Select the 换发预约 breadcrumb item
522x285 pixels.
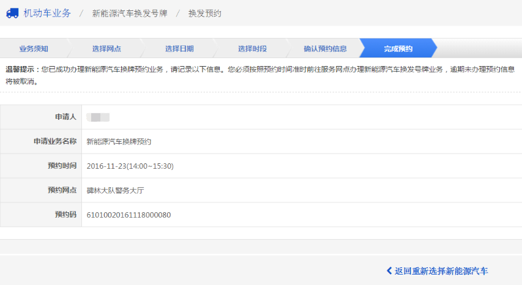pyautogui.click(x=205, y=13)
